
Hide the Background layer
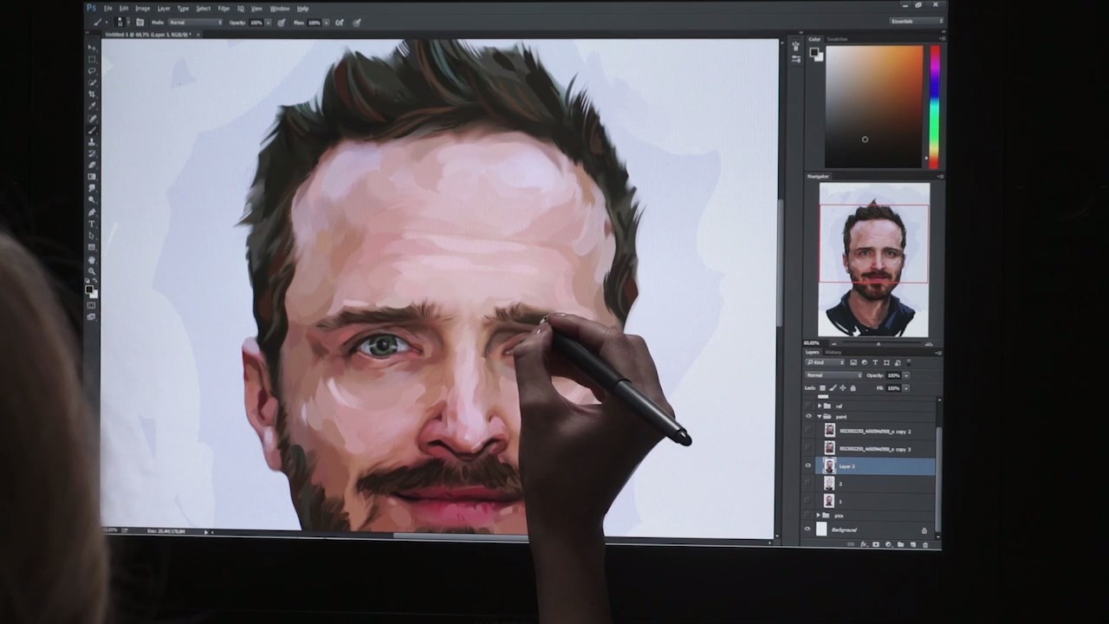click(808, 530)
